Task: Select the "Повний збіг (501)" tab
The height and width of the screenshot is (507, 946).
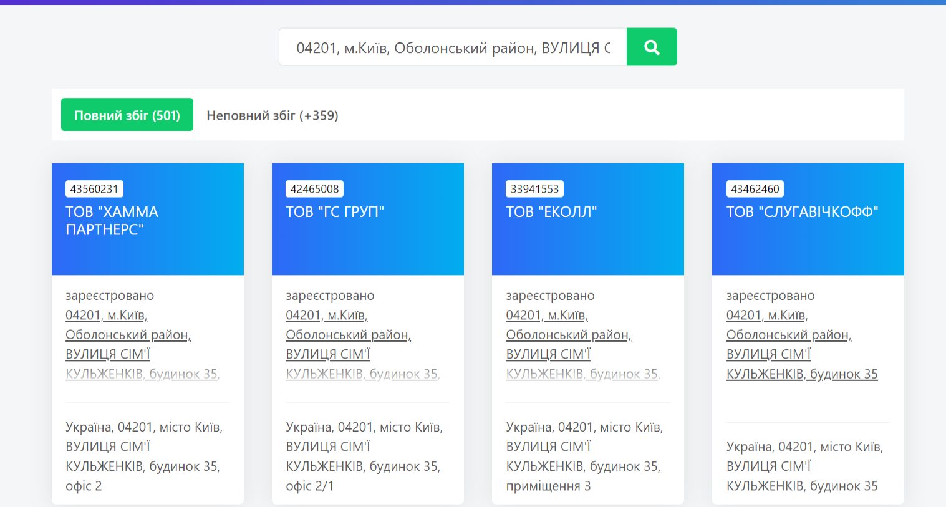Action: pyautogui.click(x=127, y=115)
